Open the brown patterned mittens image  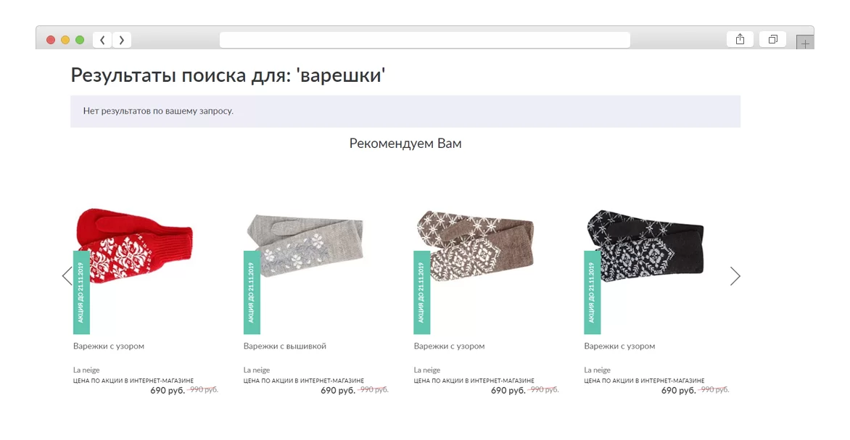click(x=476, y=244)
